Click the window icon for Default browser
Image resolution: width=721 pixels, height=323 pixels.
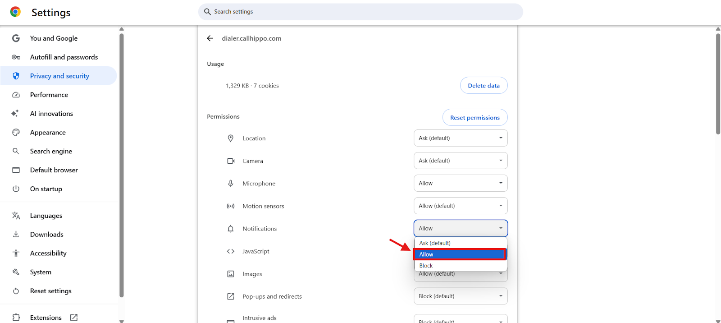pos(16,170)
